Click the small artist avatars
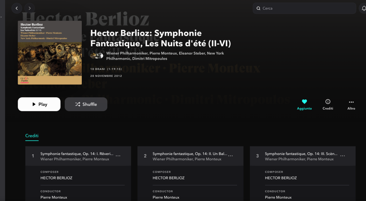 click(97, 56)
